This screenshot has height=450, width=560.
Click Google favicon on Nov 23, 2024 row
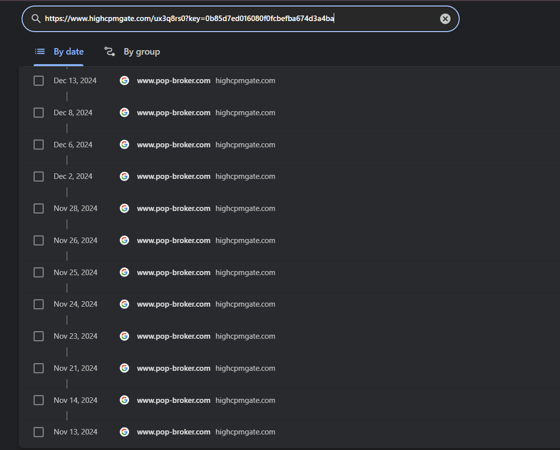click(124, 336)
